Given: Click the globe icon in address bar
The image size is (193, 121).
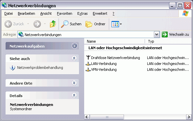Looking at the screenshot, I should [x=21, y=35].
